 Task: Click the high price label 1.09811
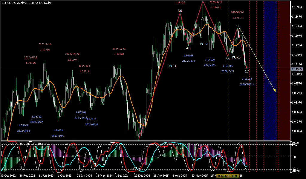[x=84, y=71]
